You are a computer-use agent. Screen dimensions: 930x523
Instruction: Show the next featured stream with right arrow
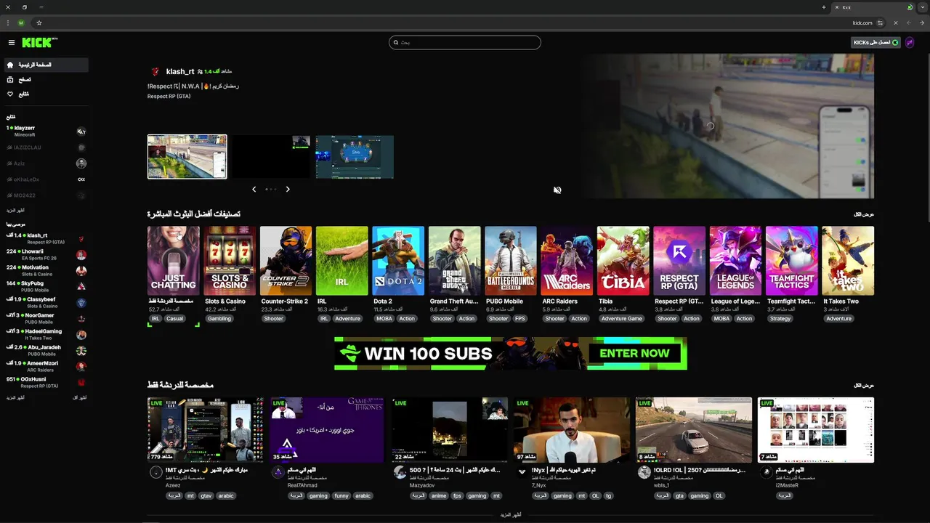point(288,189)
